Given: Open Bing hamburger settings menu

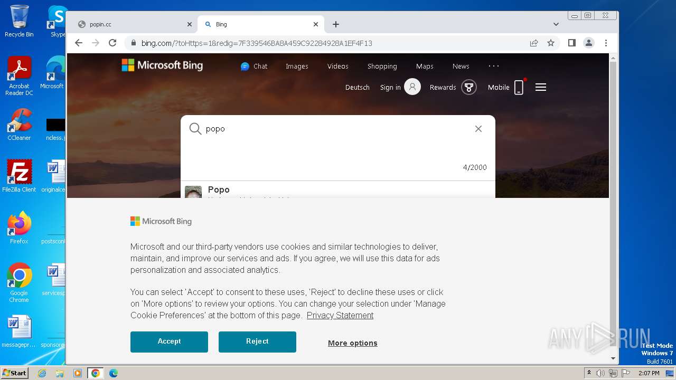Looking at the screenshot, I should (541, 88).
